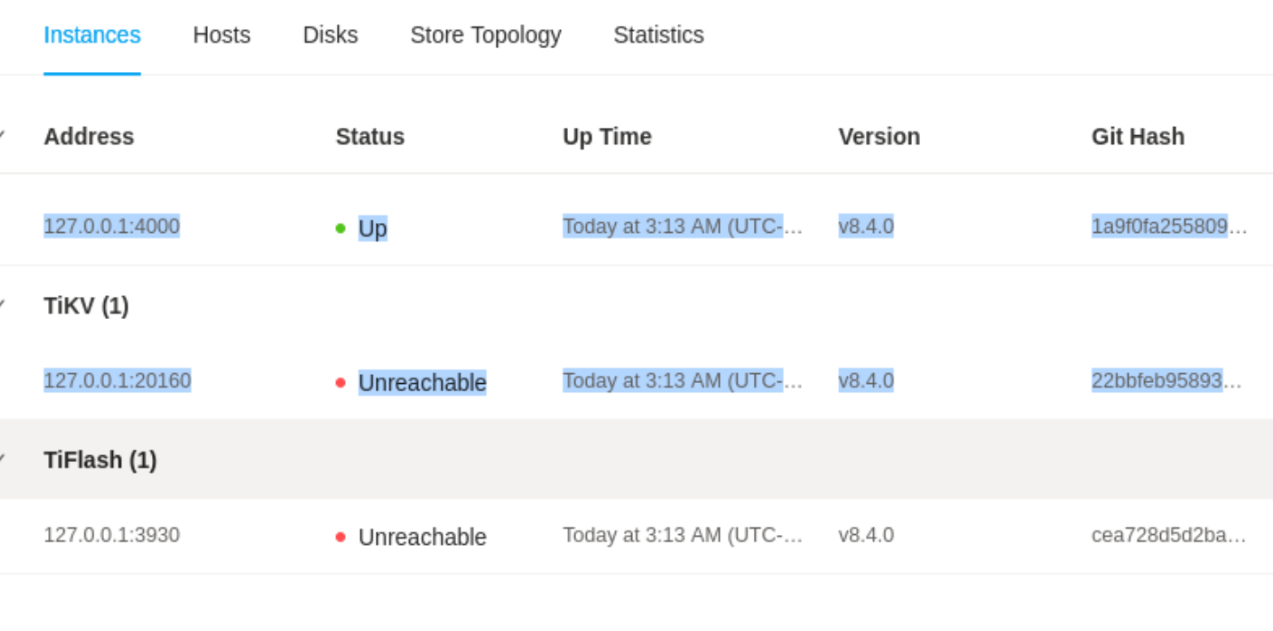Screen dimensions: 1273x631
Task: Click the Up Time column header
Action: (x=607, y=136)
